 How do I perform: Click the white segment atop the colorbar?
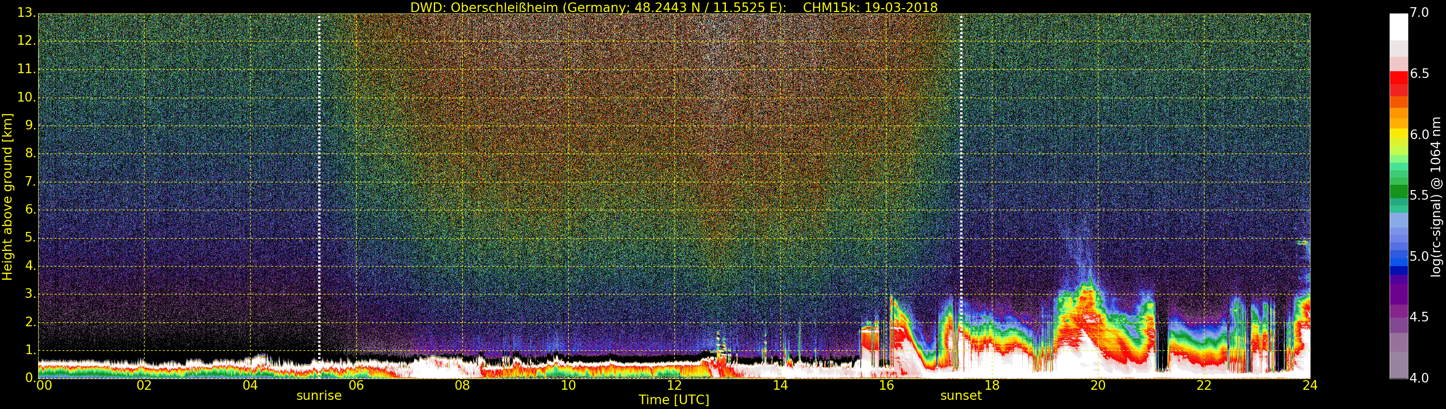coord(1398,27)
